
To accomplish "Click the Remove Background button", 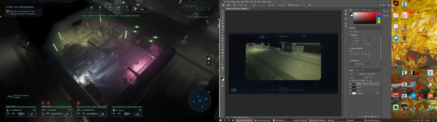I will tap(360, 64).
